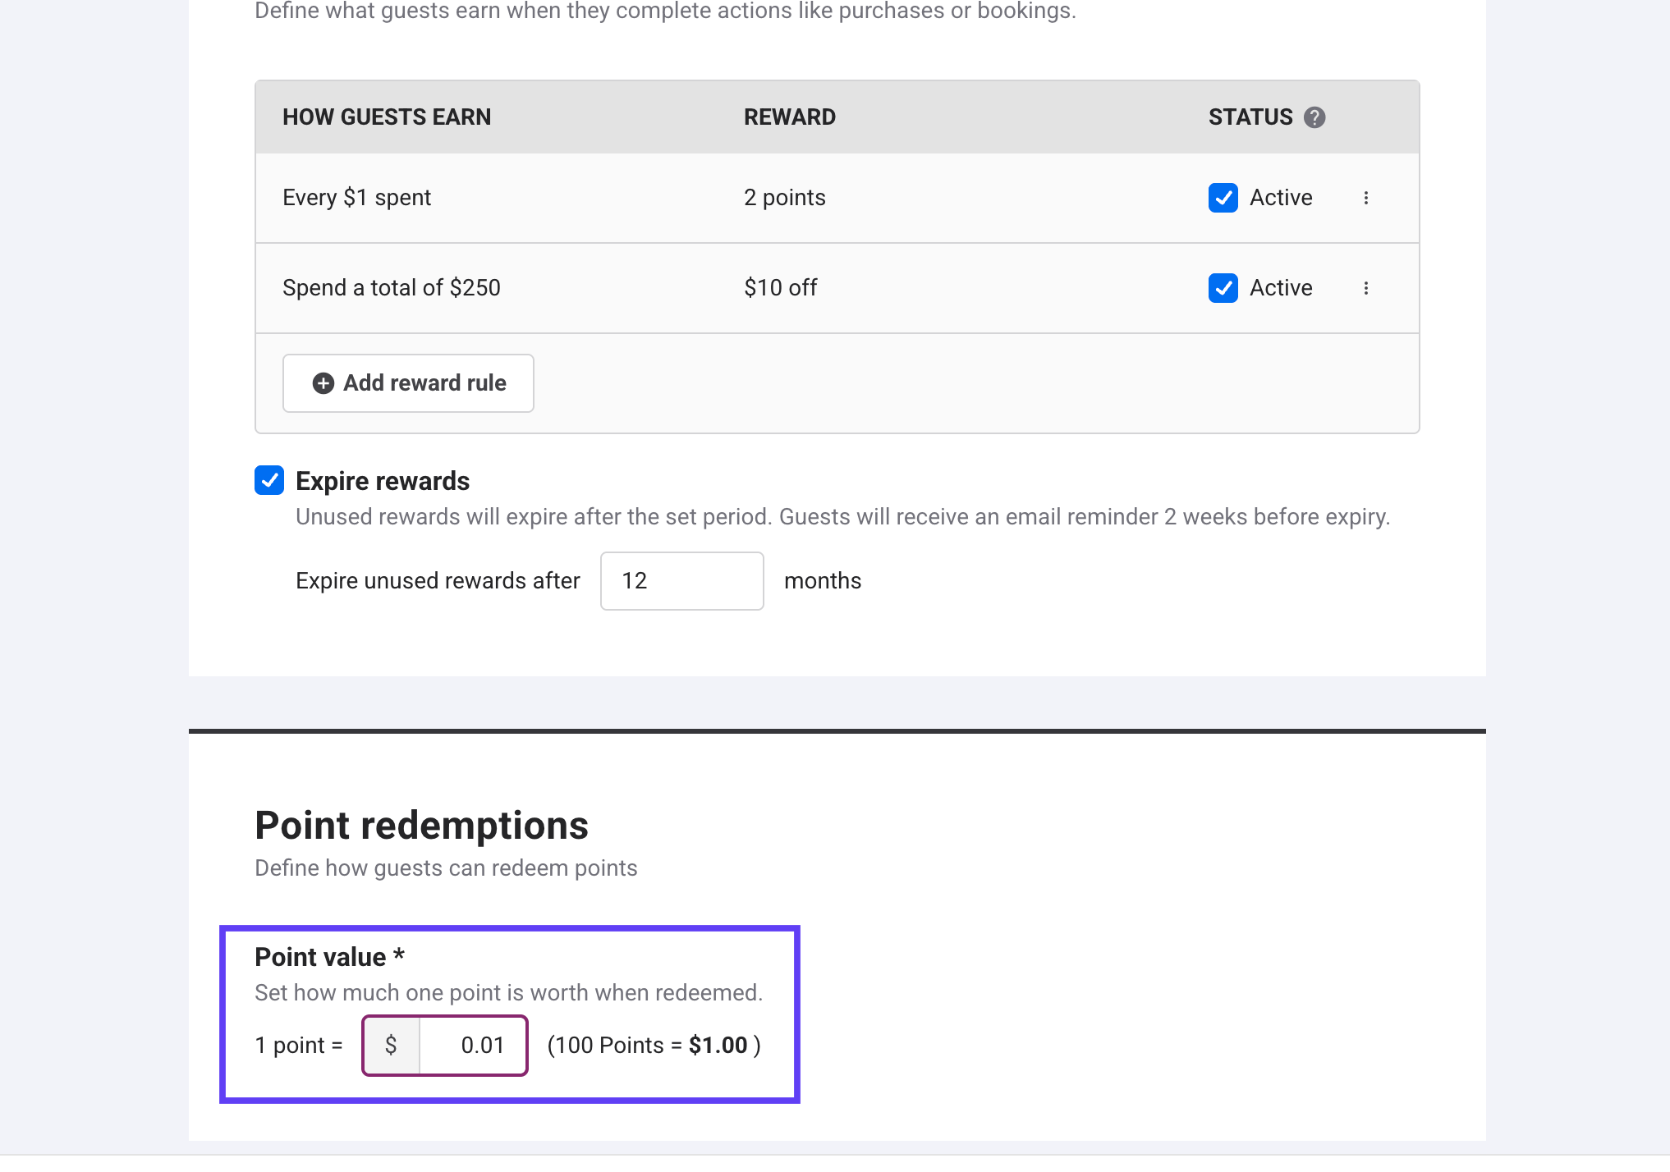This screenshot has width=1670, height=1172.
Task: Open options menu for Every $1 spent rule
Action: coord(1366,198)
